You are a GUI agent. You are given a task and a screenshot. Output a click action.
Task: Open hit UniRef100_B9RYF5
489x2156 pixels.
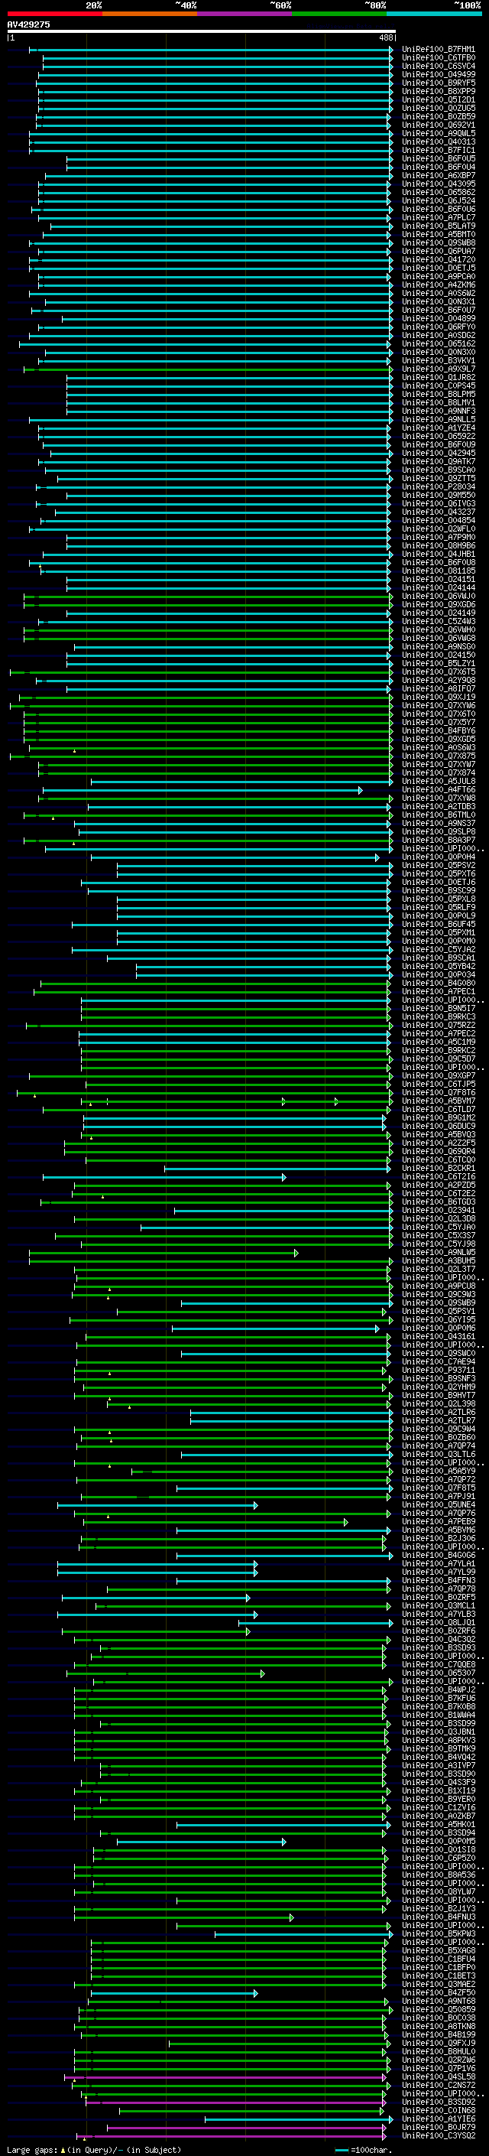coord(438,83)
